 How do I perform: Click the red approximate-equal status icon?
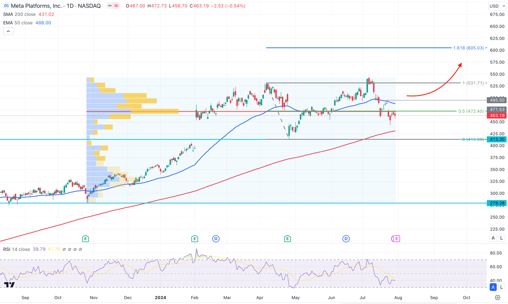[116, 6]
